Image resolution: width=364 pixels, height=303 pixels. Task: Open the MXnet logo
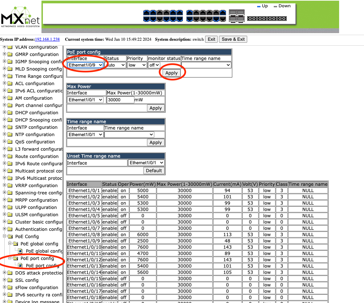point(20,17)
